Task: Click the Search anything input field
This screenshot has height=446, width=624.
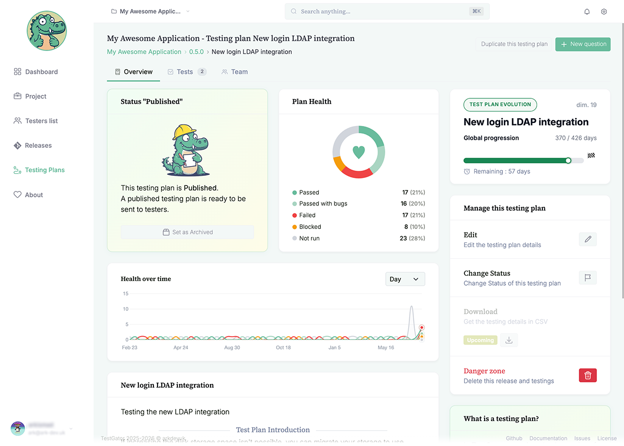Action: [387, 11]
